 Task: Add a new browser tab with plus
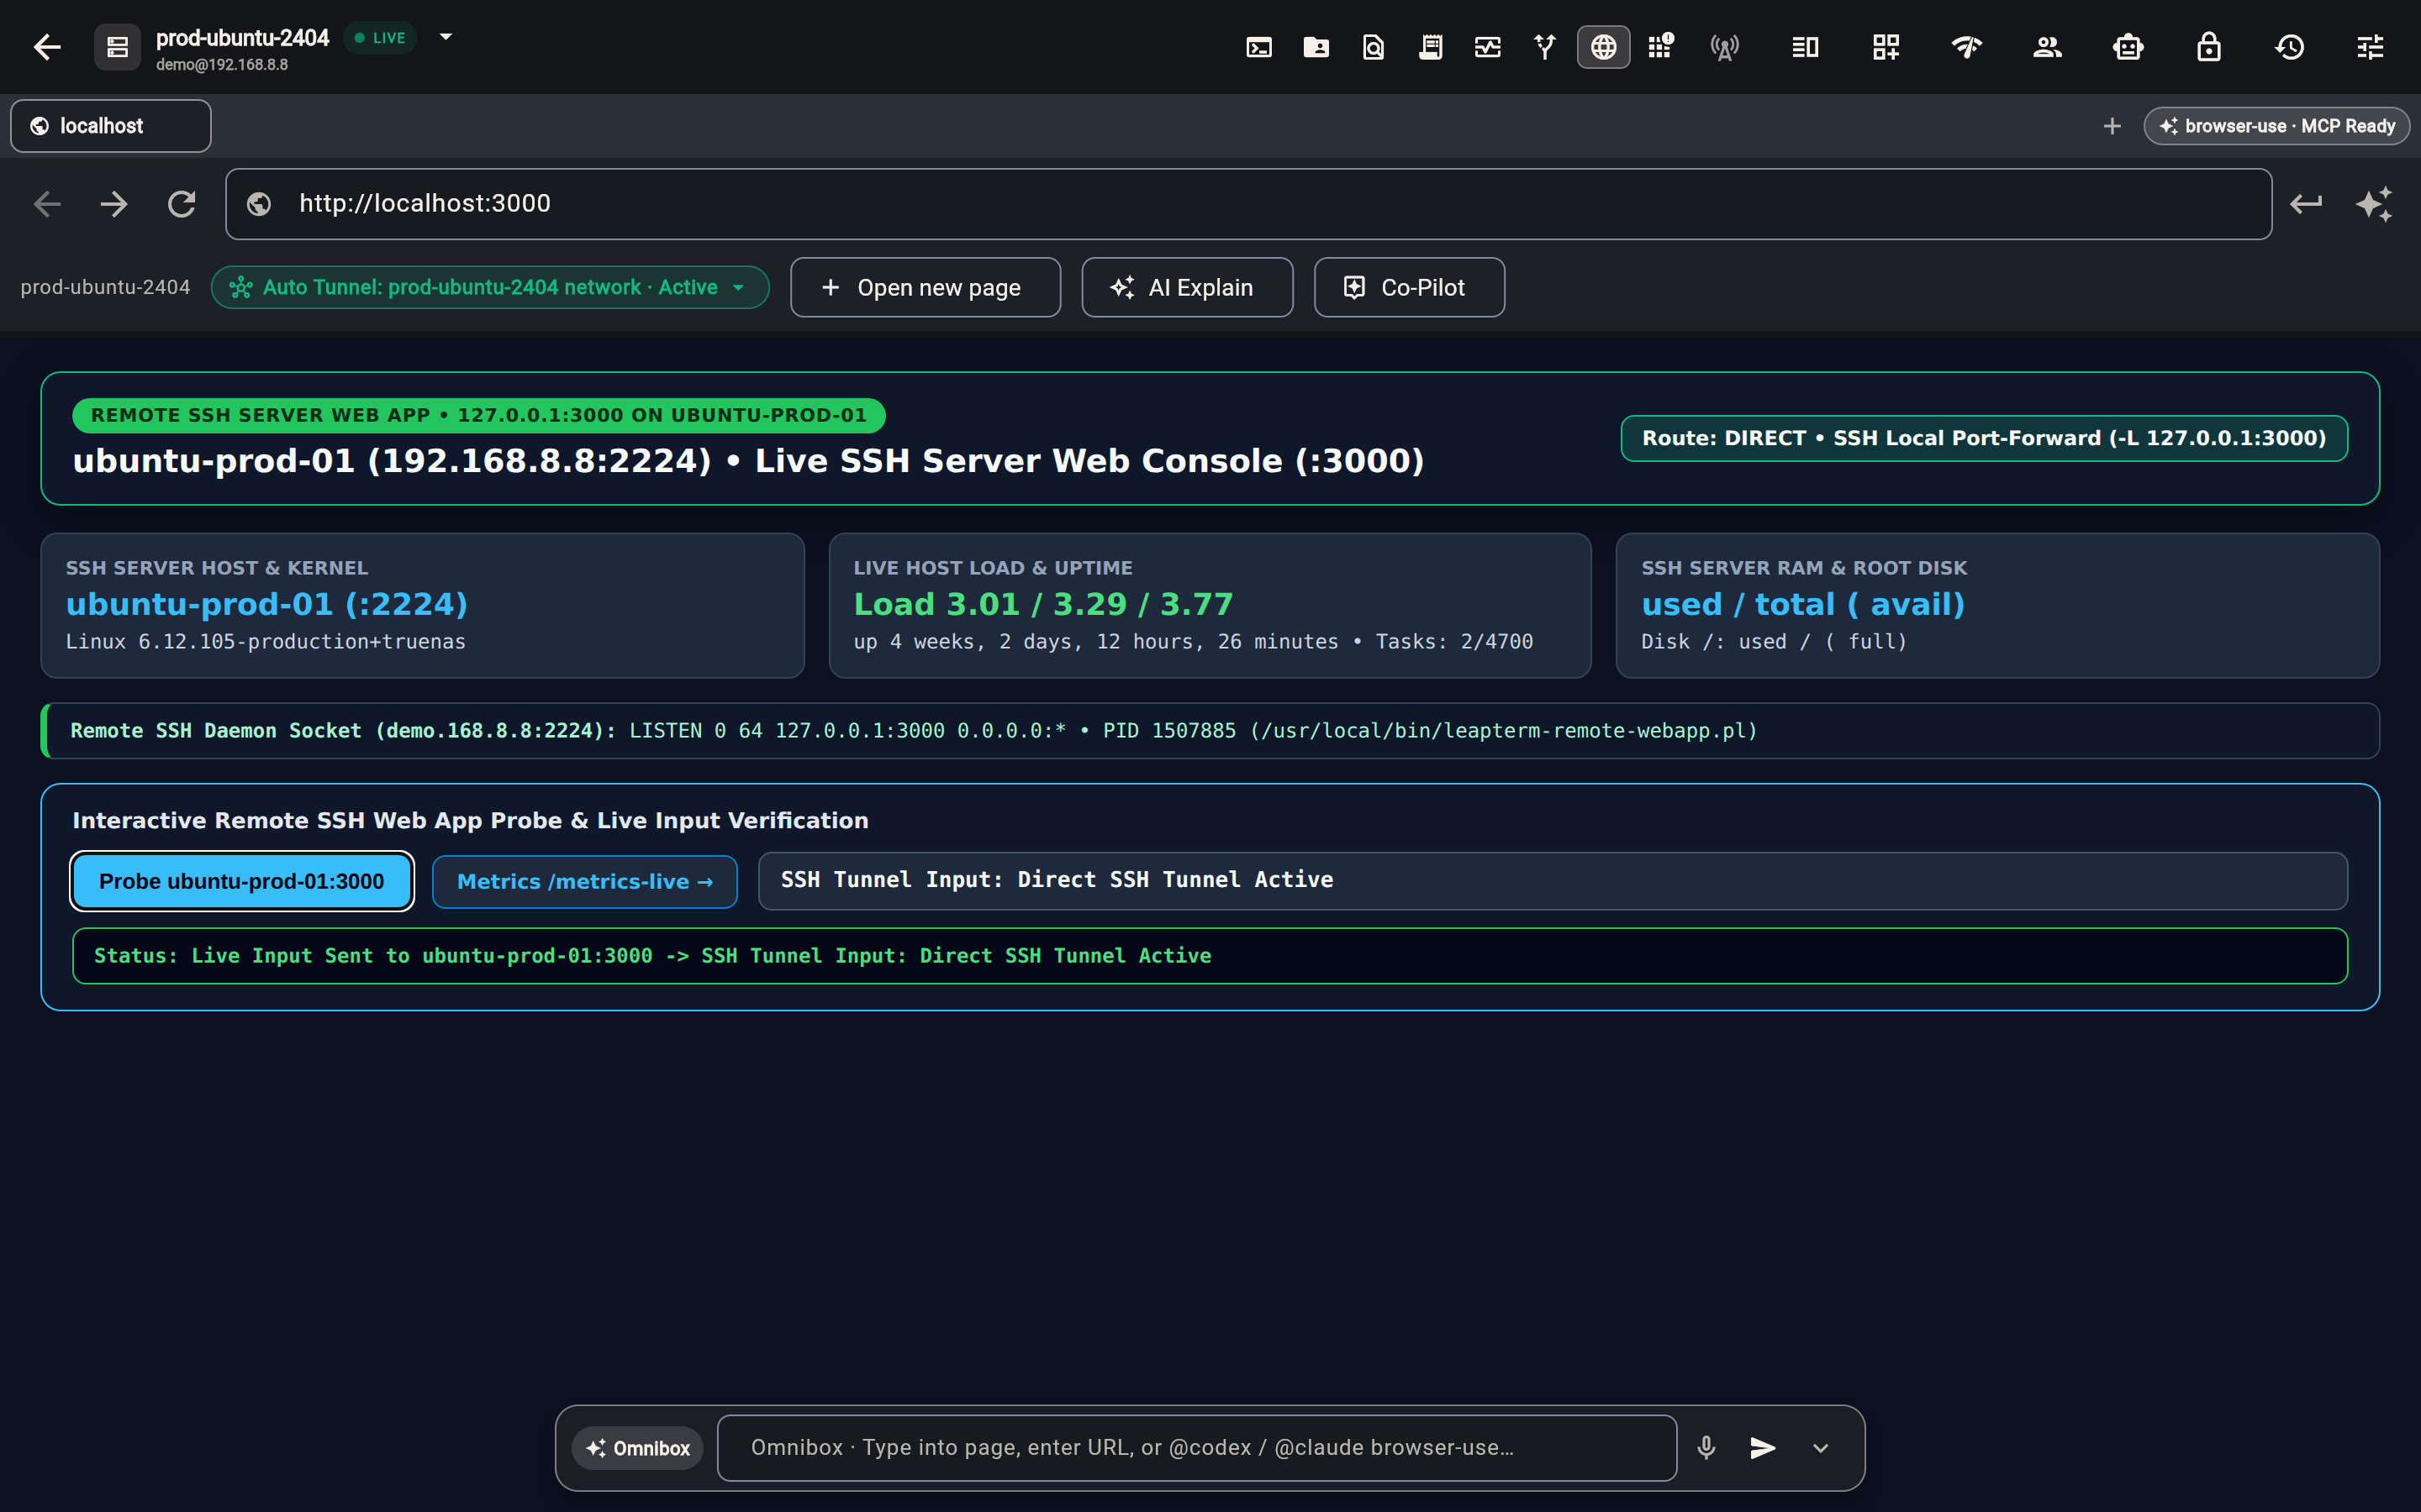2112,126
